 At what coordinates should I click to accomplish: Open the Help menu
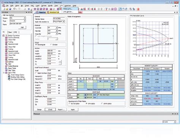(74, 6)
